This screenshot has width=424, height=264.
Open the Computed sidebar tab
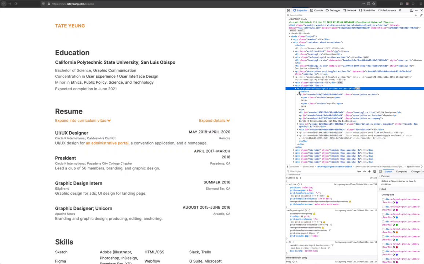click(x=402, y=172)
